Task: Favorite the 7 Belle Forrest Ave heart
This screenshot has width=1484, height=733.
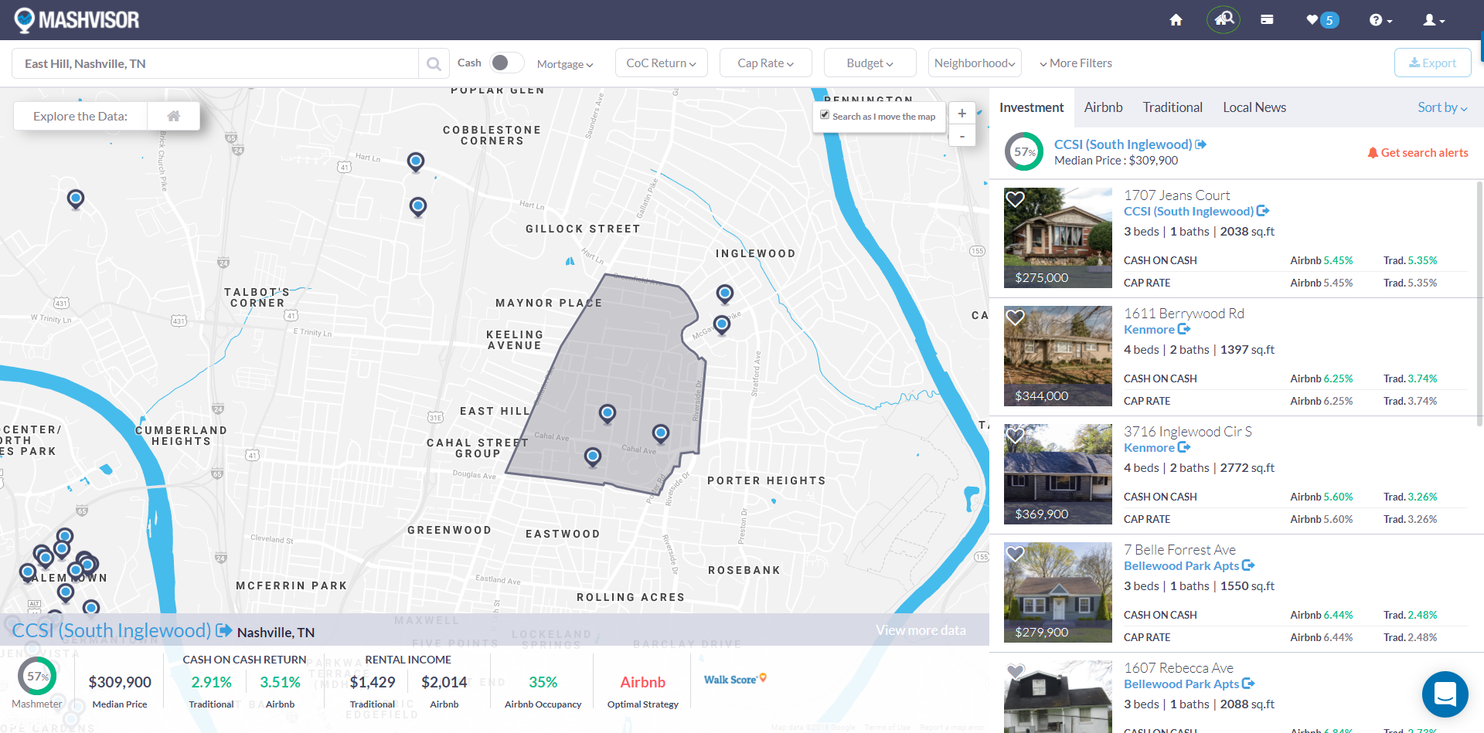Action: tap(1015, 554)
